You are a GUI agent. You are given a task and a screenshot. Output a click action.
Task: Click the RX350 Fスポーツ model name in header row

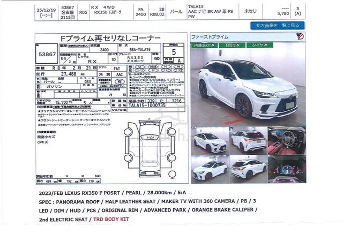coord(108,12)
